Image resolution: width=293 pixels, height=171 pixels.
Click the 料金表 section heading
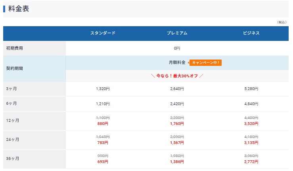click(19, 9)
